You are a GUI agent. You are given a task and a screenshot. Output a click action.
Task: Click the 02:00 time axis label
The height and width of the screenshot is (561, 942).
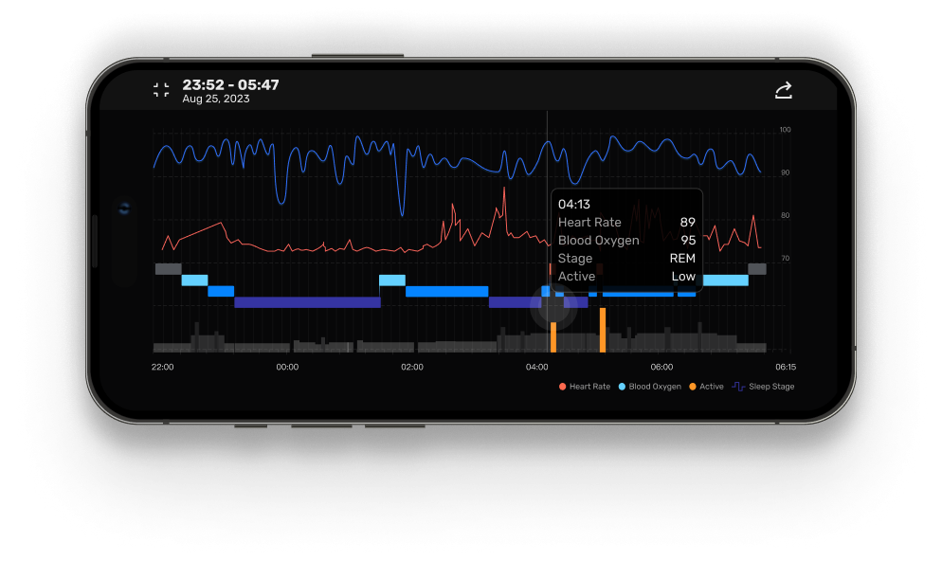(x=411, y=367)
